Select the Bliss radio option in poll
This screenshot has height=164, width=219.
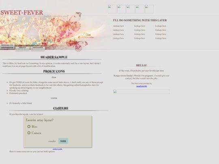29,126
